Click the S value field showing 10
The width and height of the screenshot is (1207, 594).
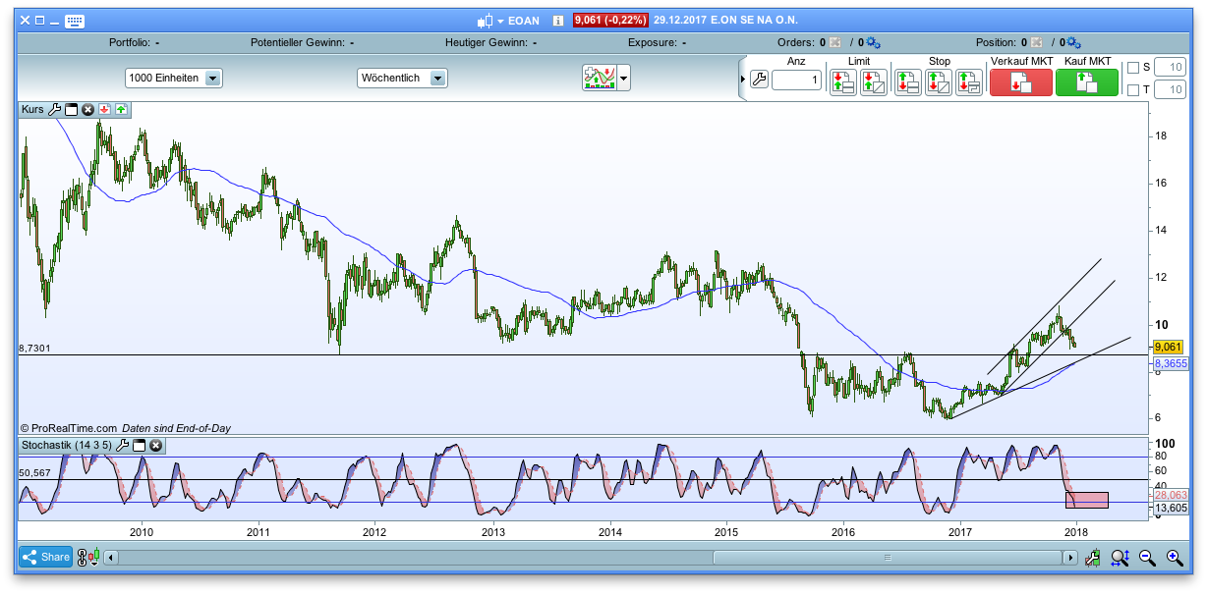pyautogui.click(x=1170, y=67)
